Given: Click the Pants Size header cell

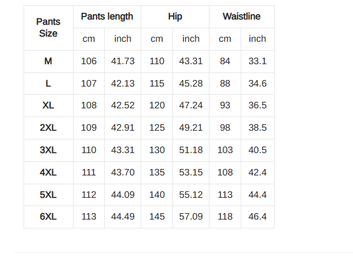Looking at the screenshot, I should coord(48,28).
